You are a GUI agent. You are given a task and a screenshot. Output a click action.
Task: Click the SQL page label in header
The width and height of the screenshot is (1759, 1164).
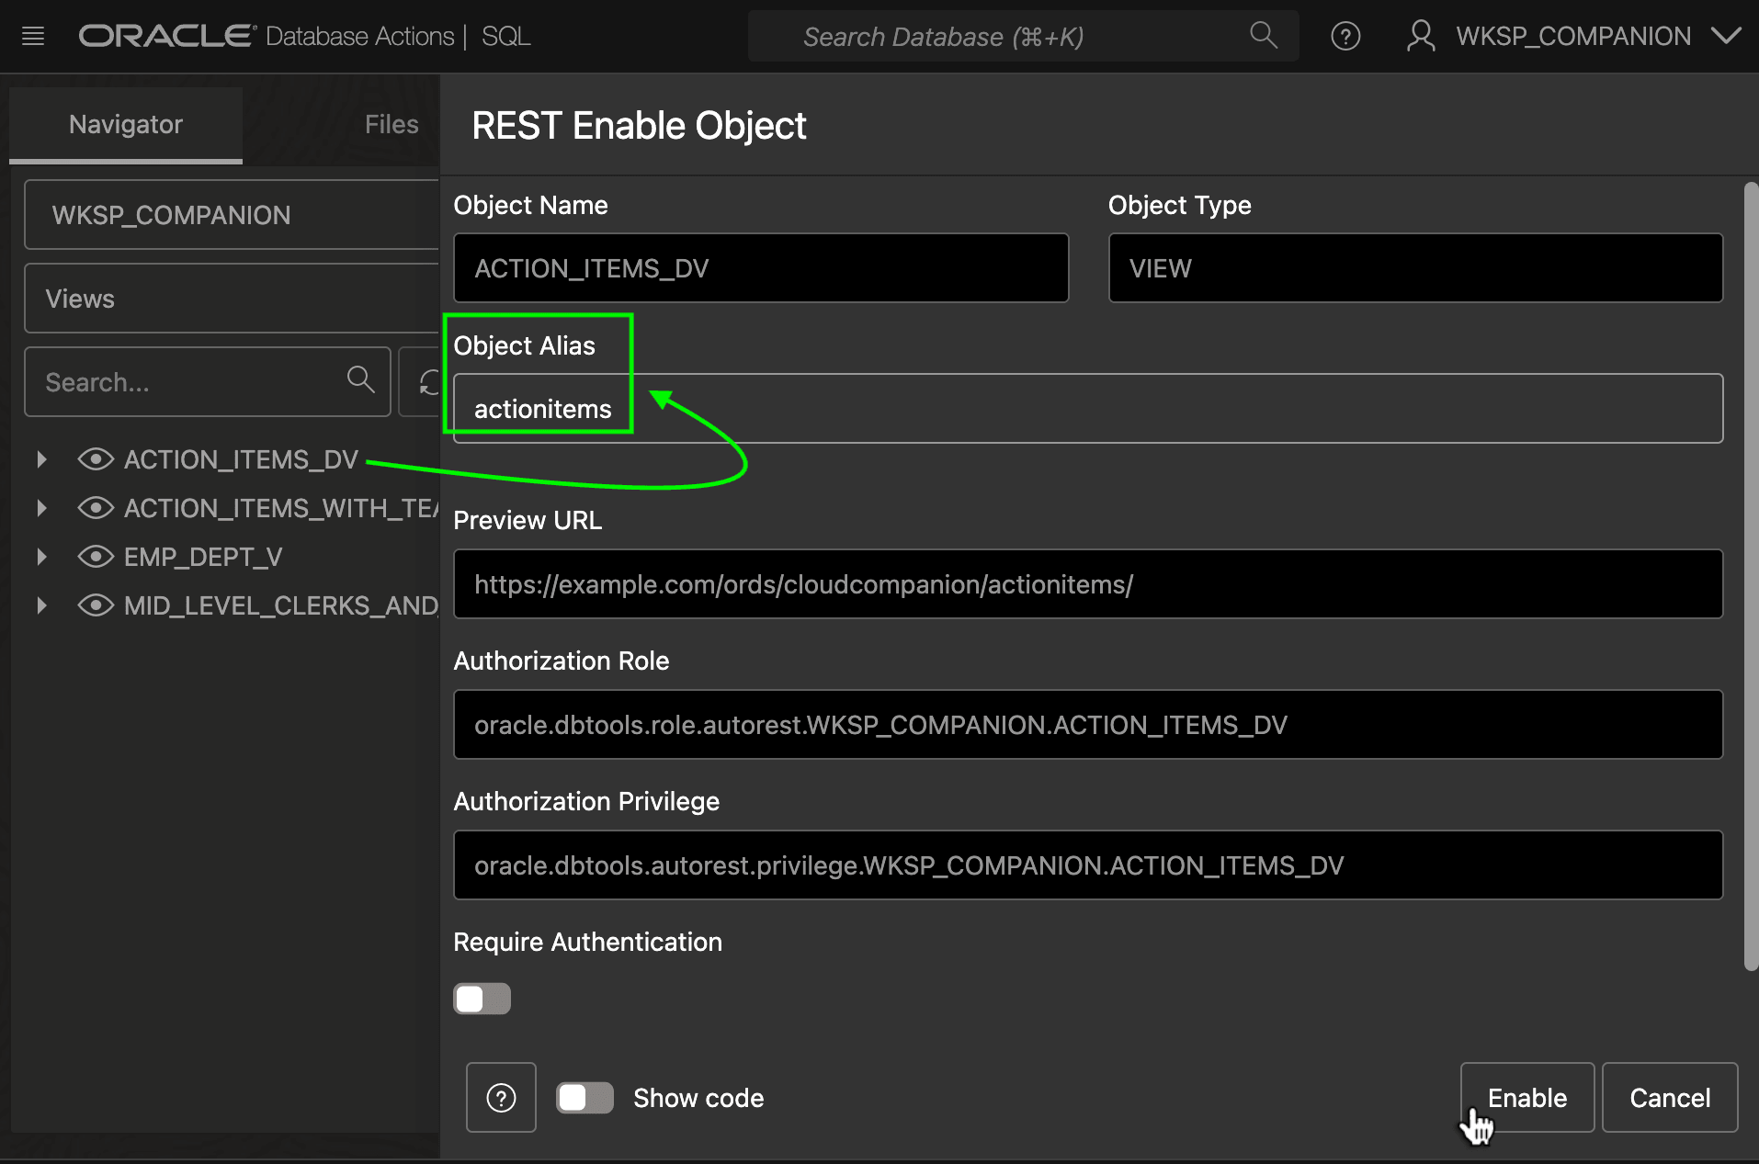click(506, 37)
